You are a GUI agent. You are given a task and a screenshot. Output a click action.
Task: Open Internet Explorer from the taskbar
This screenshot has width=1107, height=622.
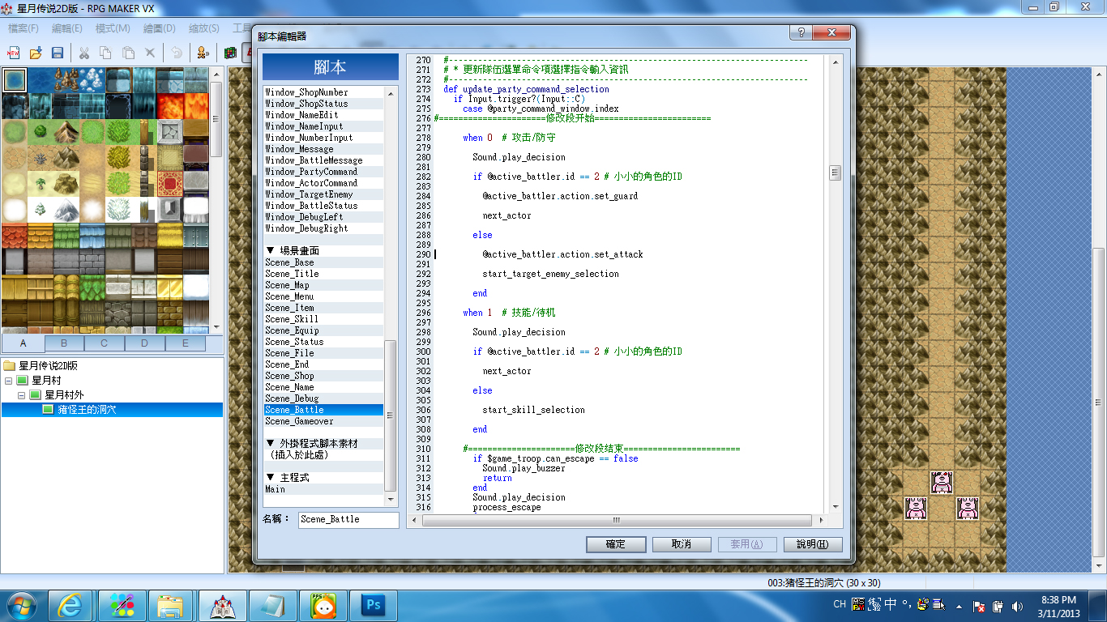pyautogui.click(x=71, y=605)
